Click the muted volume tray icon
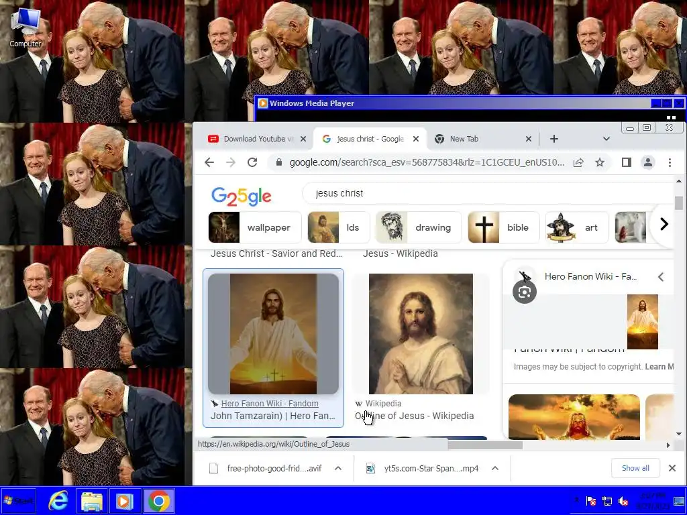This screenshot has height=515, width=687. pos(623,501)
